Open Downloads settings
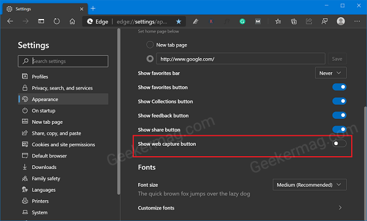The width and height of the screenshot is (367, 221). coord(63,167)
